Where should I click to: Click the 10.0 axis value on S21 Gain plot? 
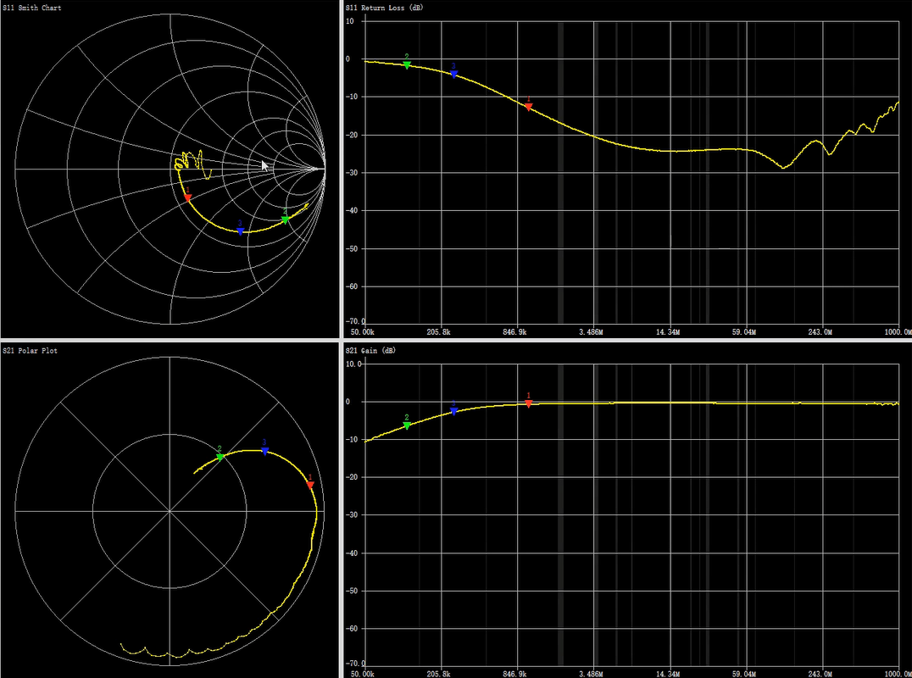coord(353,364)
